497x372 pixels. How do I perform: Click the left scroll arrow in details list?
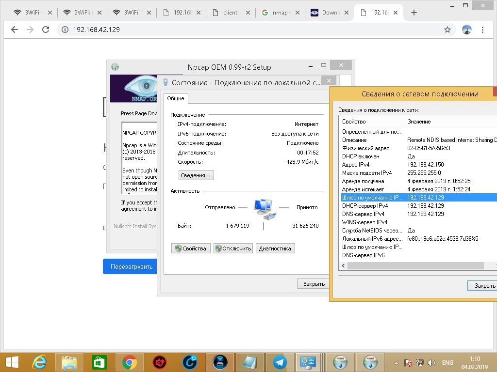pyautogui.click(x=343, y=266)
